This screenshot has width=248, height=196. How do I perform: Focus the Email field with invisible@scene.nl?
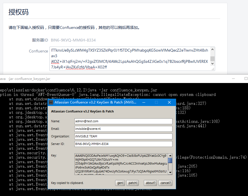[x=123, y=129]
